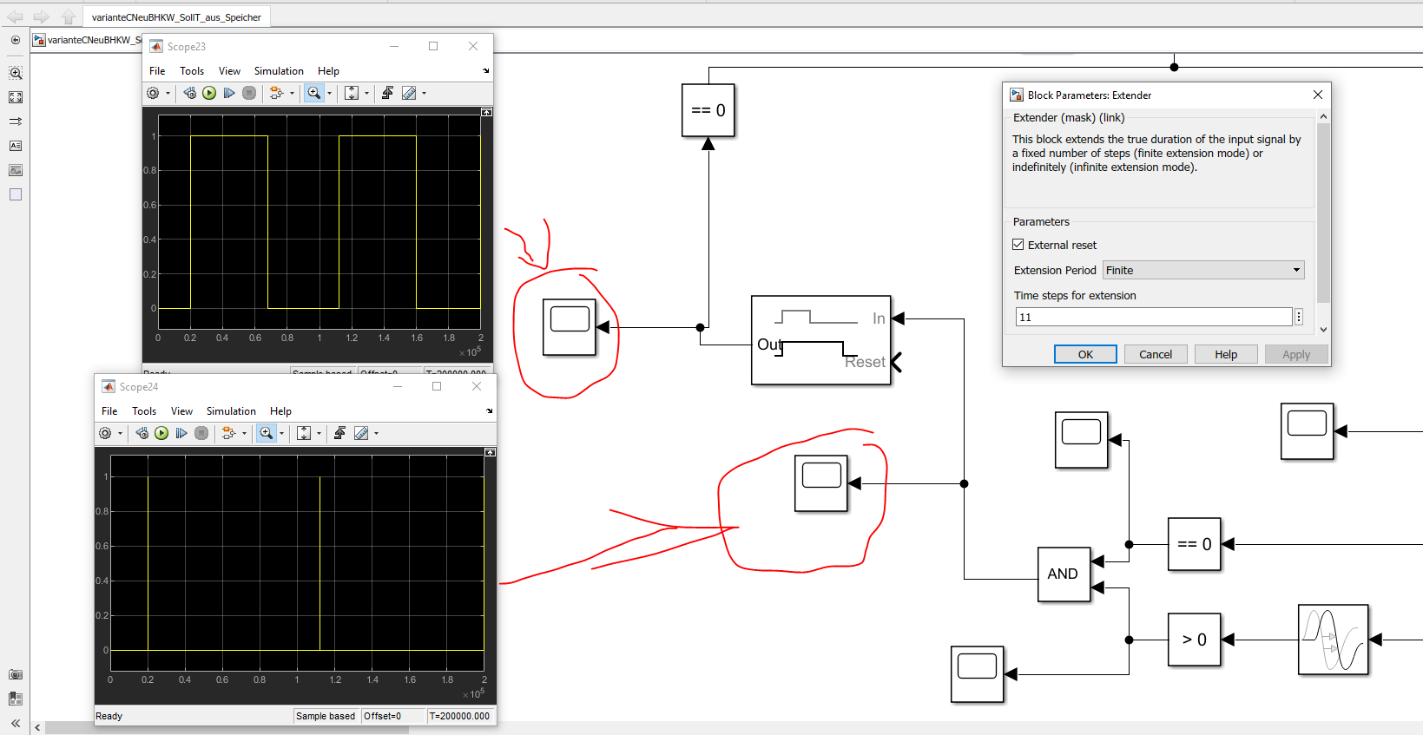Open Scope23 configuration properties gear
This screenshot has height=735, width=1423.
(153, 93)
